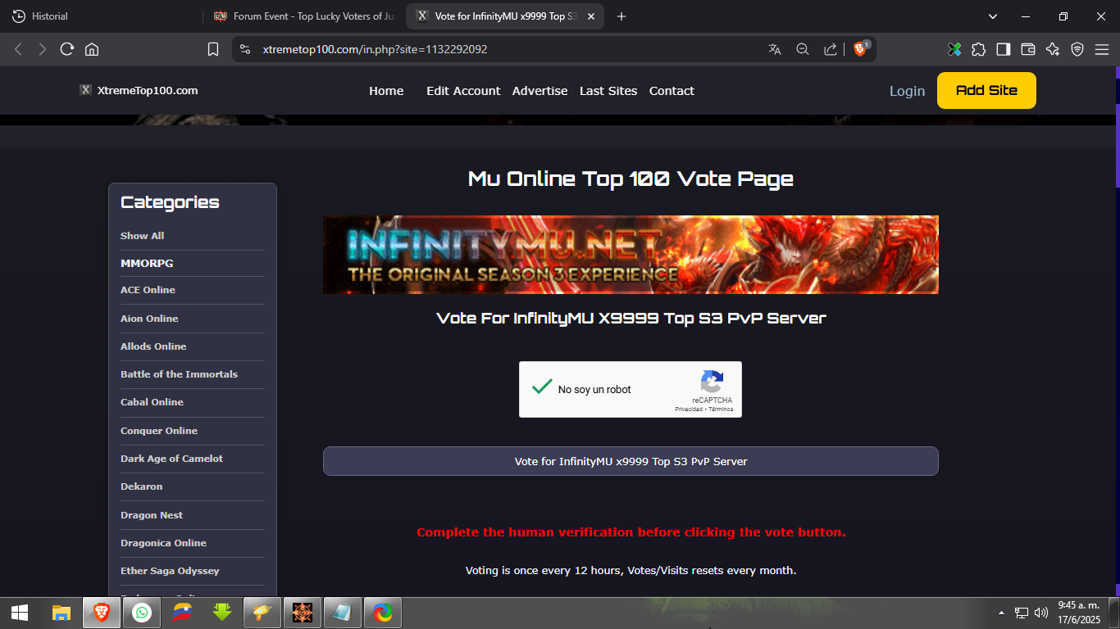Screen dimensions: 1120x629
Task: Open Brave Shields lion icon
Action: pyautogui.click(x=860, y=49)
